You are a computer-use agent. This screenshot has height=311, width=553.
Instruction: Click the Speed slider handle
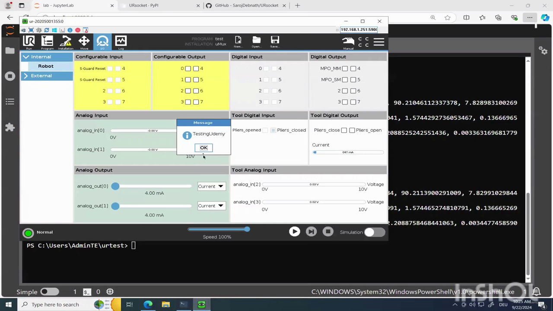(247, 229)
